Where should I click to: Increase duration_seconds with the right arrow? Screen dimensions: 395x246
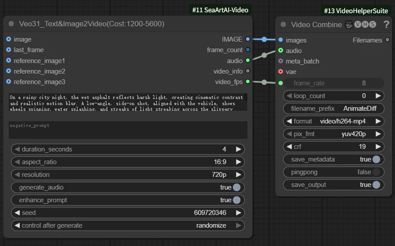point(238,149)
